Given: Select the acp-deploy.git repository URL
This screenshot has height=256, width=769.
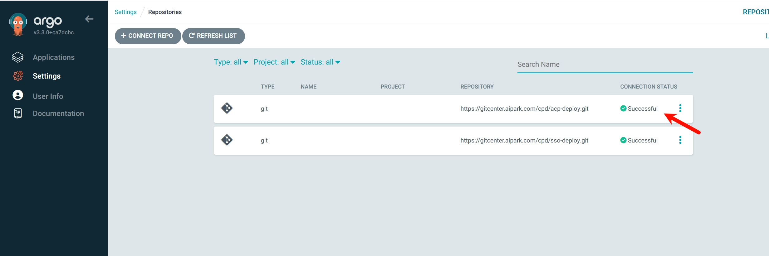Looking at the screenshot, I should pos(524,109).
